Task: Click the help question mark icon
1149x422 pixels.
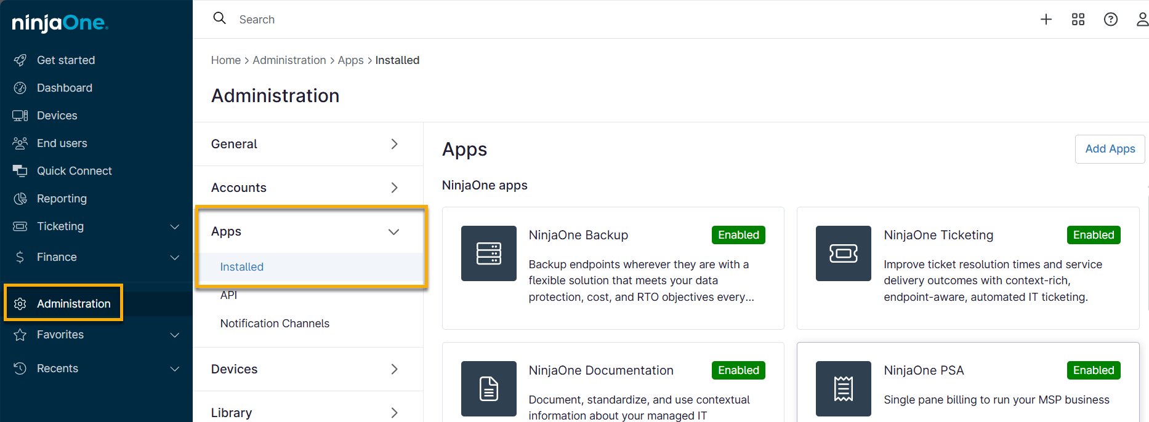Action: [x=1110, y=20]
